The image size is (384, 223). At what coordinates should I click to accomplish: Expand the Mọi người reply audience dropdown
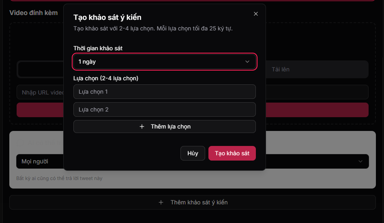click(x=40, y=161)
